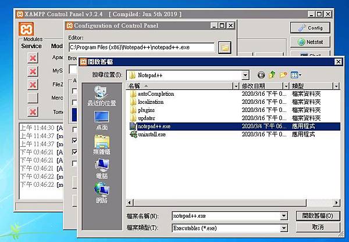
Task: Select the autoCompletion folder
Action: coord(156,94)
